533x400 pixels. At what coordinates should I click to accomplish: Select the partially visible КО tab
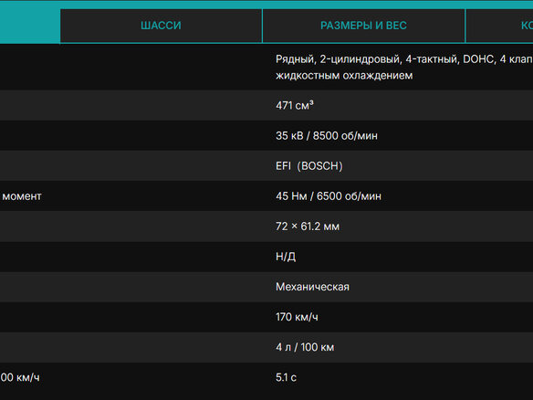(499, 26)
